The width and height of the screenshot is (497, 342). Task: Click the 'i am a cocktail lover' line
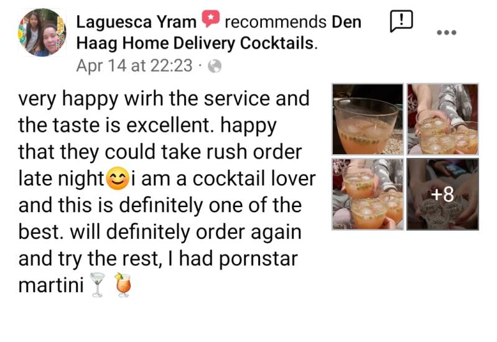pyautogui.click(x=223, y=178)
